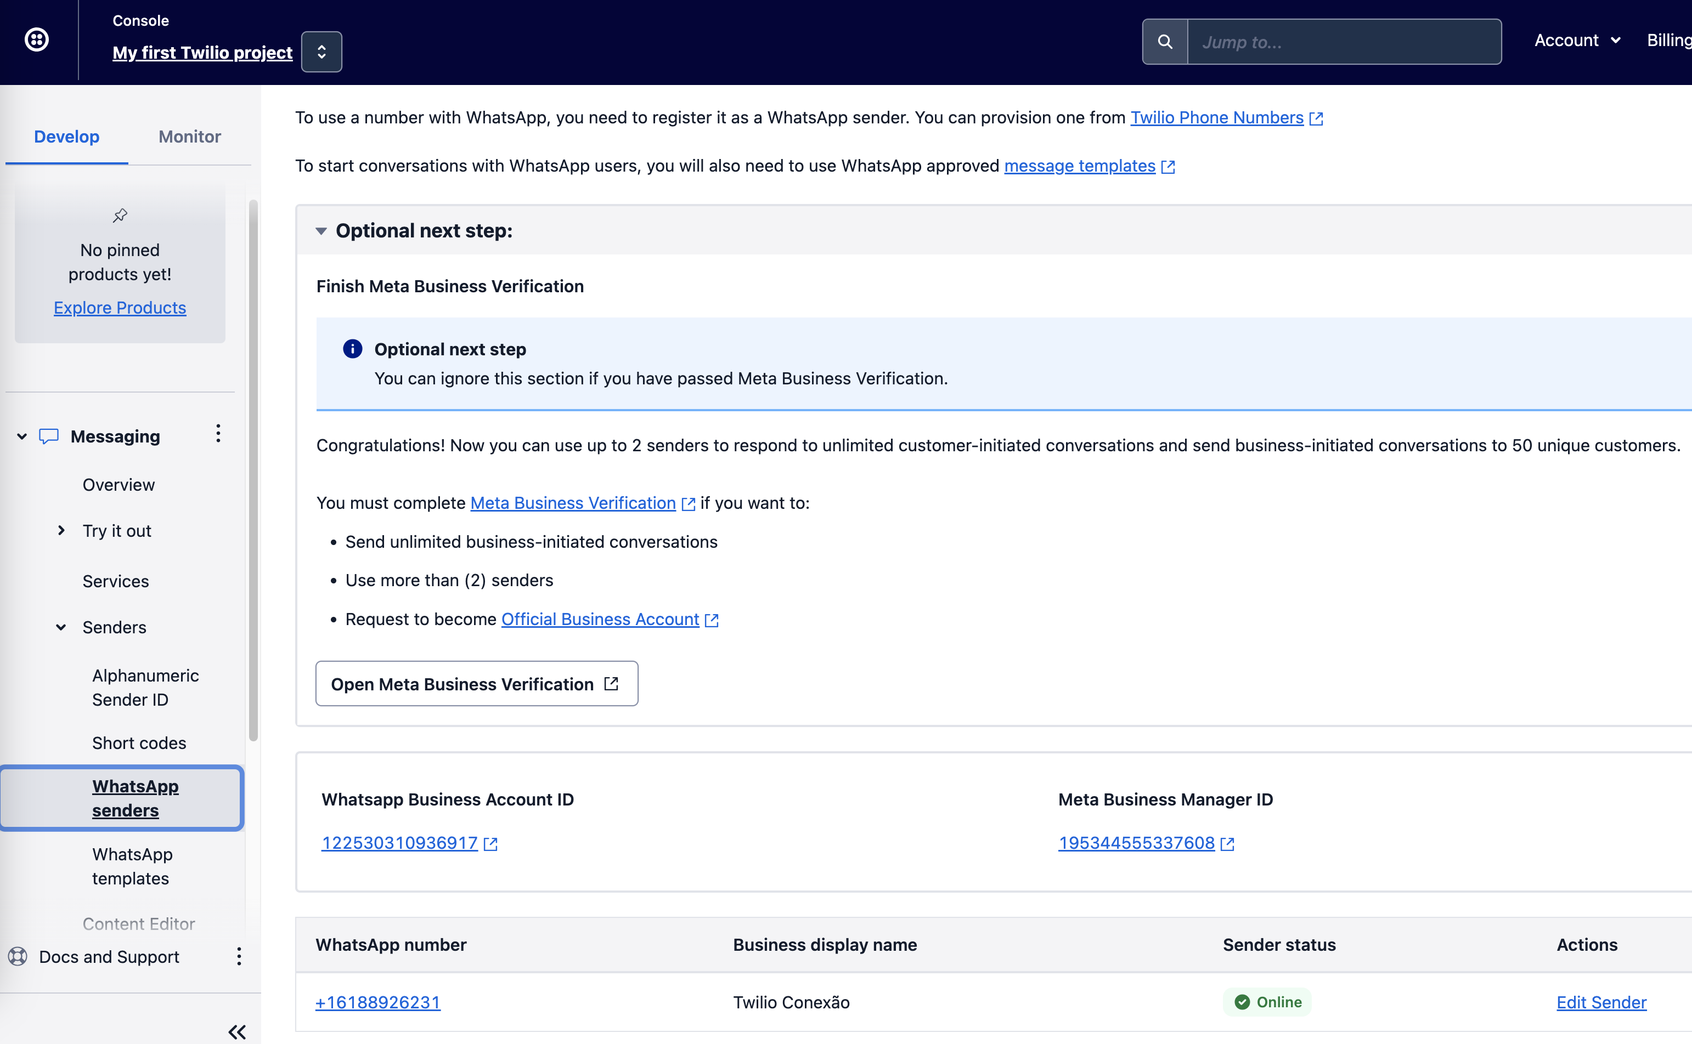Select WhatsApp senders in sidebar
Screen dimensions: 1692x1044
coord(122,798)
